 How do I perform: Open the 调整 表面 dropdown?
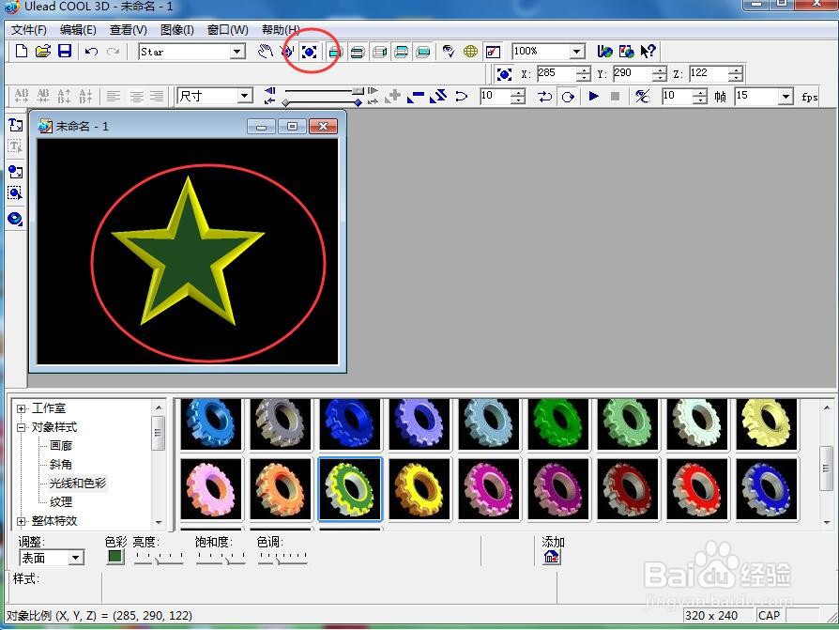click(x=76, y=558)
